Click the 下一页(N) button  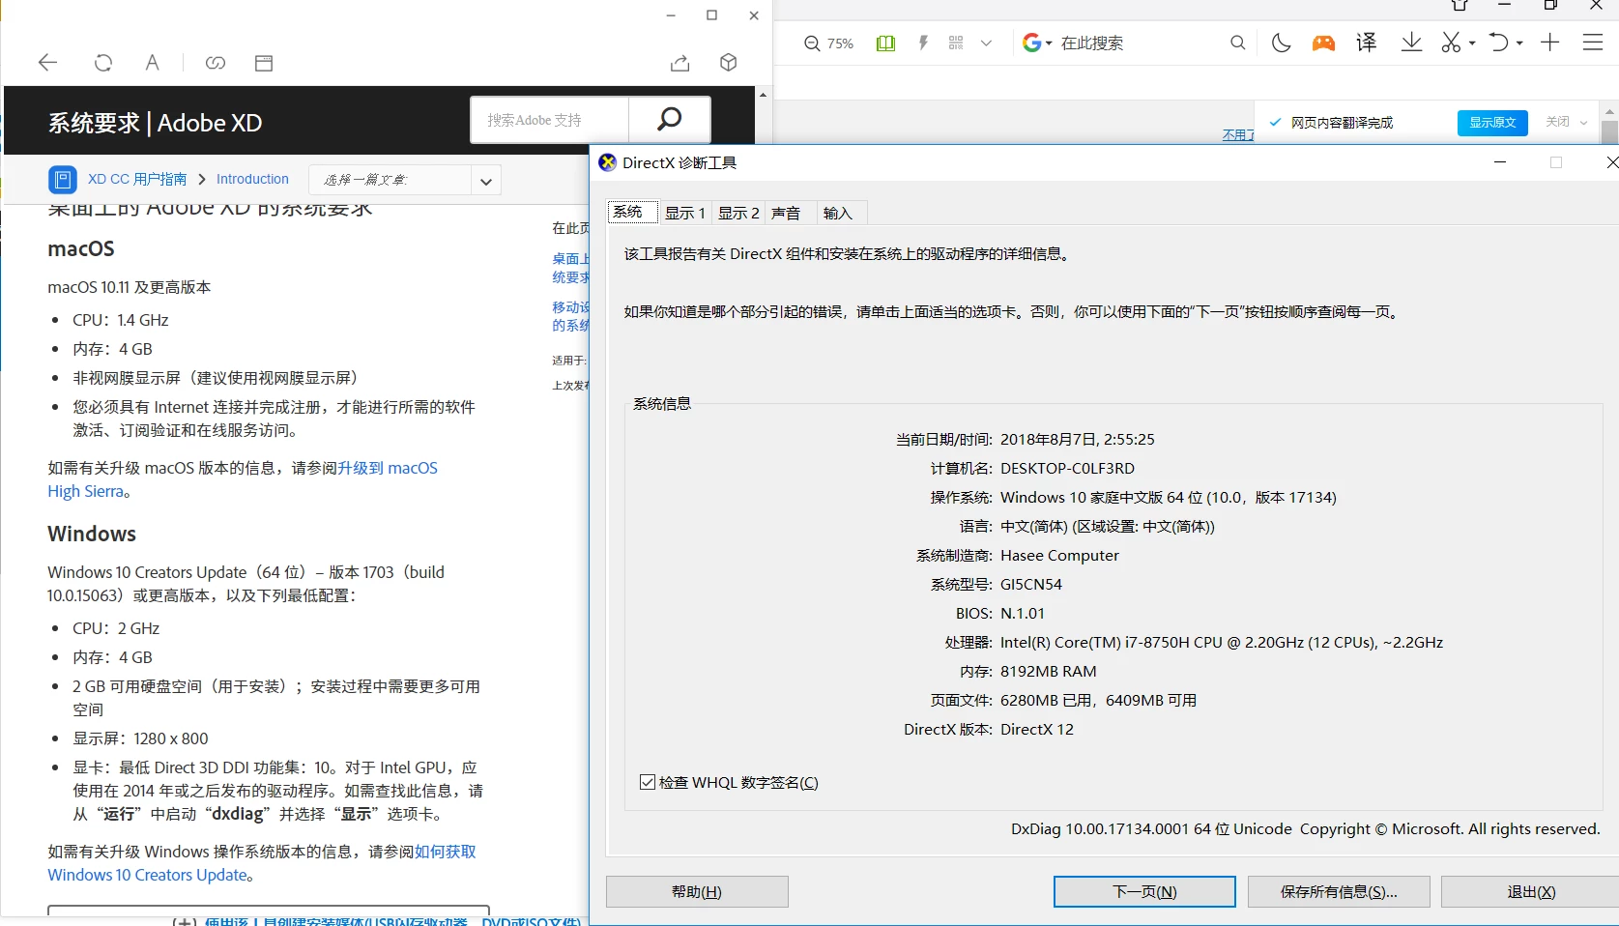tap(1144, 891)
